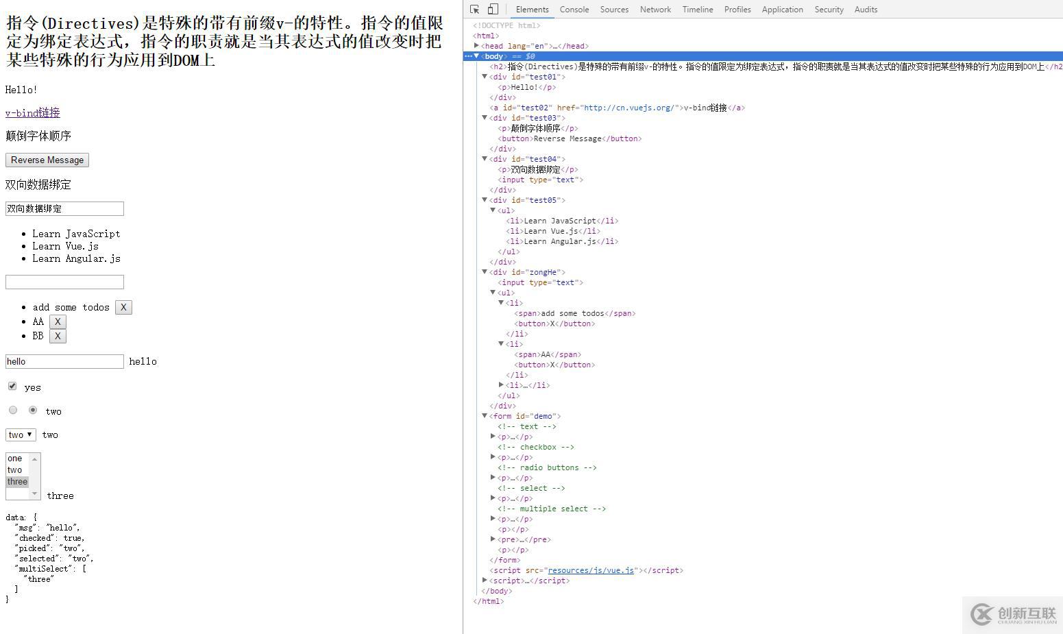Image resolution: width=1063 pixels, height=634 pixels.
Task: Expand the p node under the text comment
Action: tap(493, 436)
